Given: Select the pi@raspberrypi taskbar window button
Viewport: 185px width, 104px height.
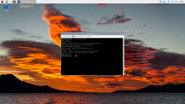Looking at the screenshot, I should click(27, 2).
